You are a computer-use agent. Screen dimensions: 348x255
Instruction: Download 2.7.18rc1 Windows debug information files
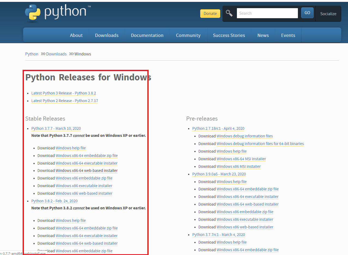[x=245, y=136]
